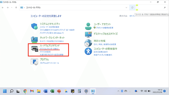
Task: Open Ease of Access accessibility icon
Action: [x=88, y=51]
